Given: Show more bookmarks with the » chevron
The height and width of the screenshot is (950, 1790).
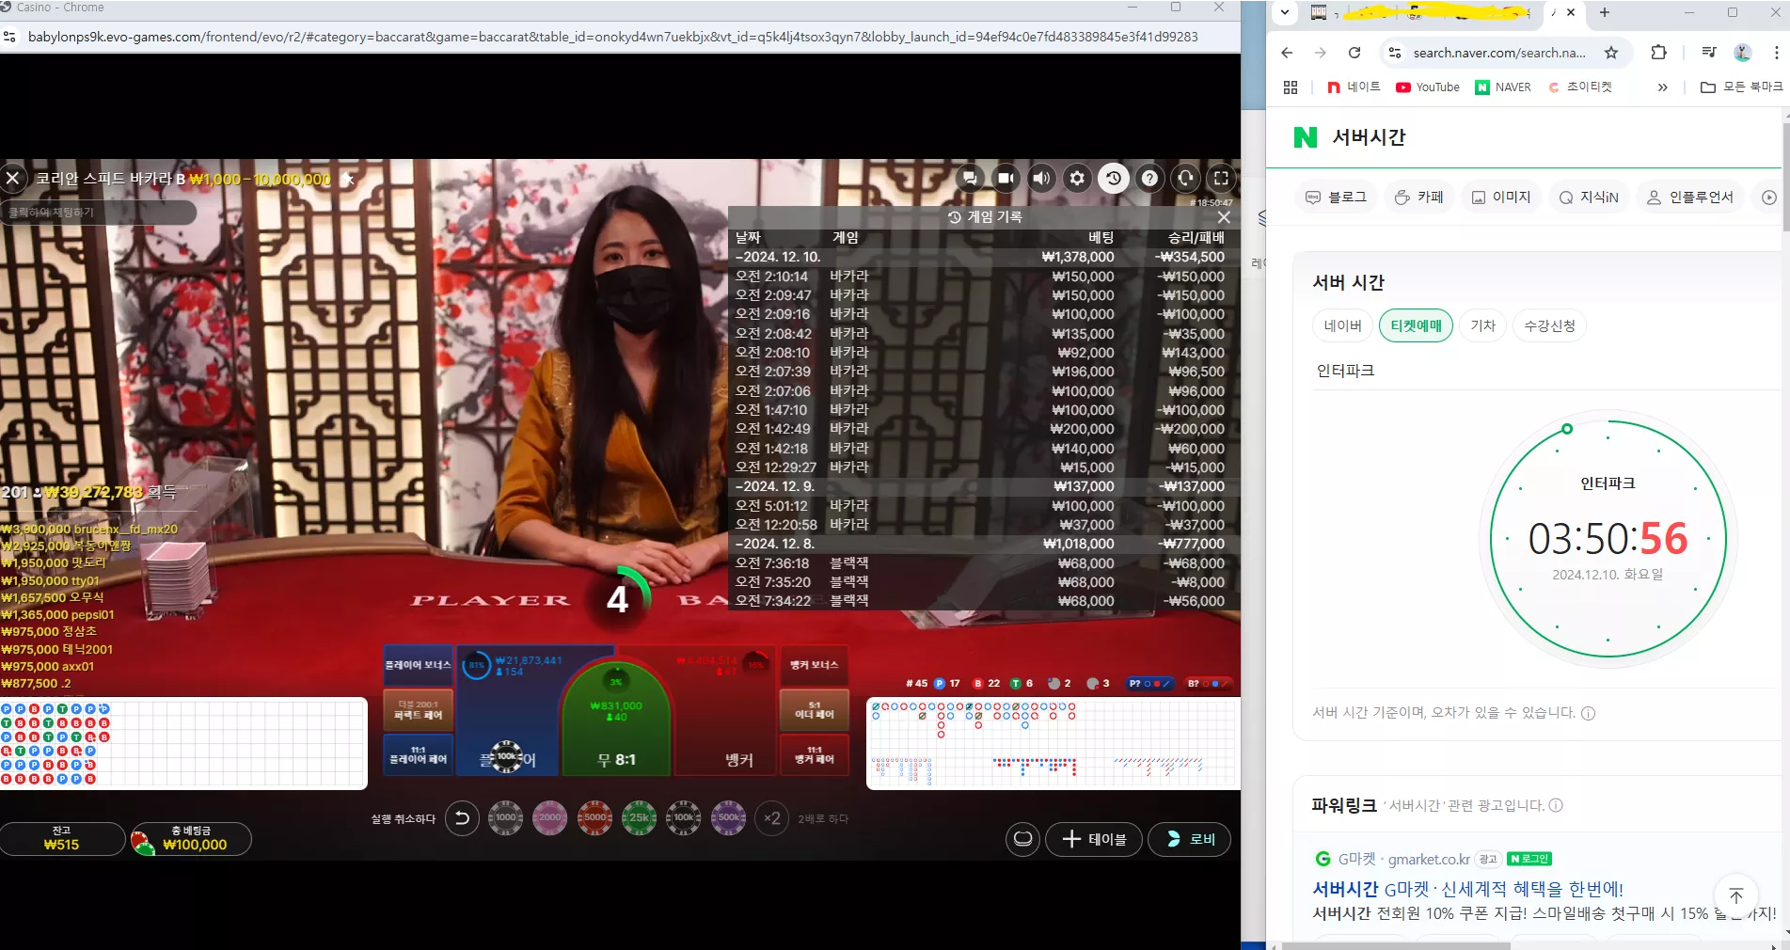Looking at the screenshot, I should click(x=1662, y=87).
